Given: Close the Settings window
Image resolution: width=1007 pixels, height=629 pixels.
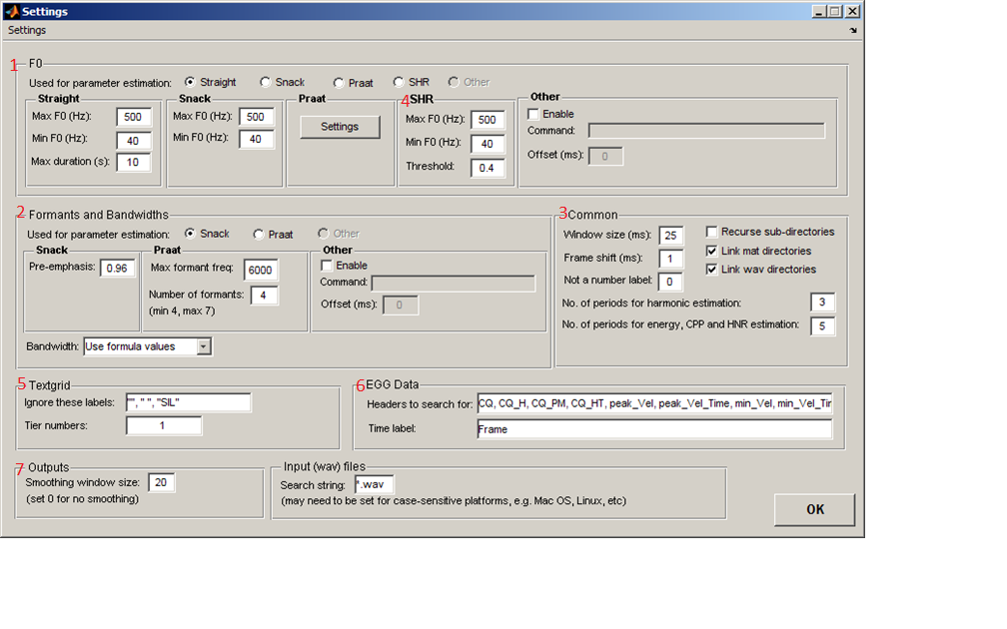Looking at the screenshot, I should tap(852, 11).
